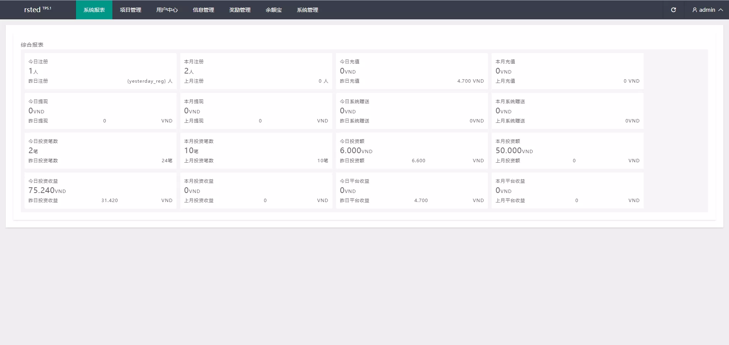This screenshot has height=345, width=729.
Task: Switch to the 余额宝 menu
Action: click(x=274, y=10)
